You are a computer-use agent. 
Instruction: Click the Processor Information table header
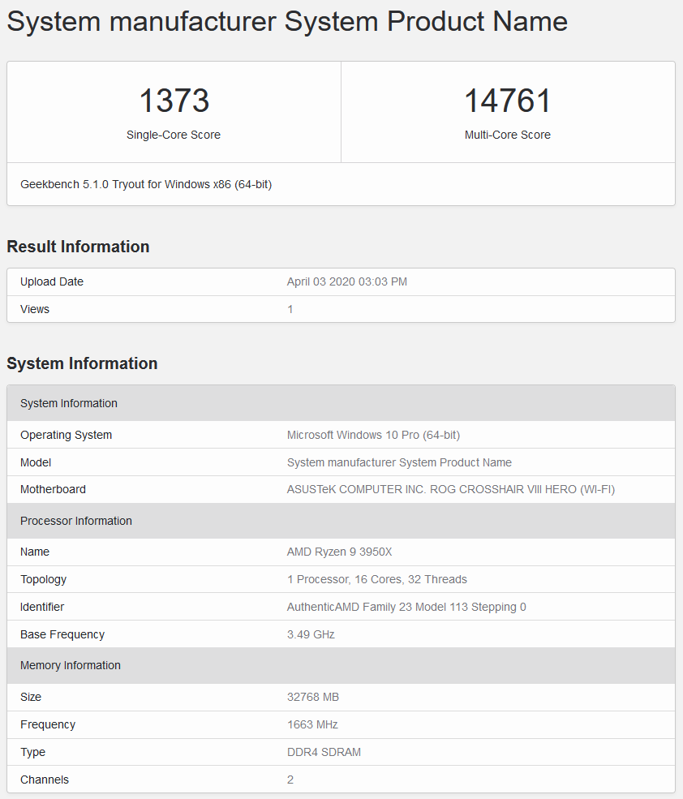pyautogui.click(x=341, y=521)
